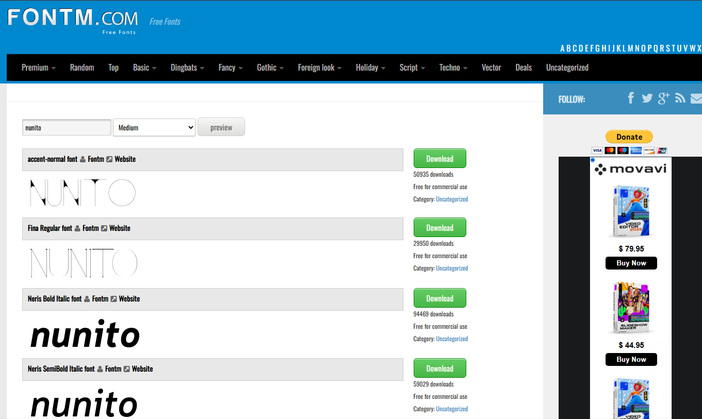Click the "Neris Bold Italic font" title text

[55, 299]
